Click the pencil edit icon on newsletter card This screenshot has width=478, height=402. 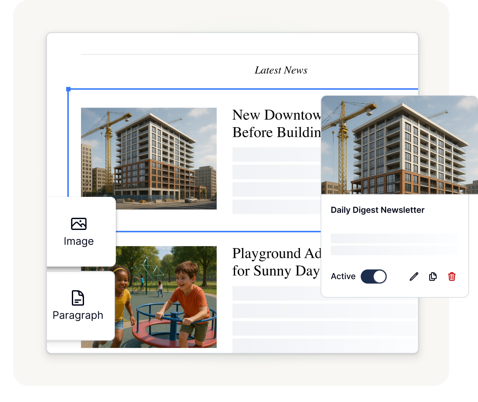(x=414, y=277)
